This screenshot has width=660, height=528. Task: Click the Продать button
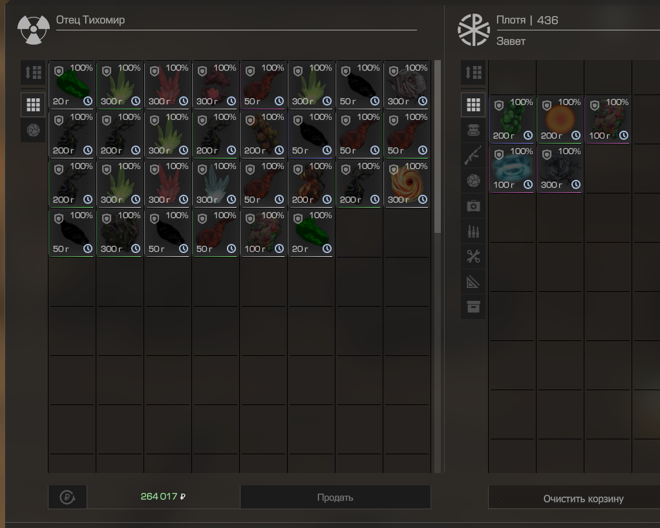click(335, 497)
